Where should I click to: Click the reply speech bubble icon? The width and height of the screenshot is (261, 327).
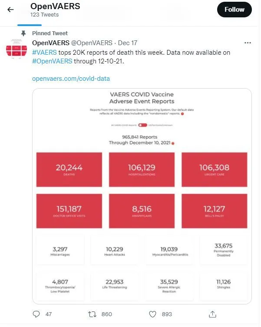[36, 314]
